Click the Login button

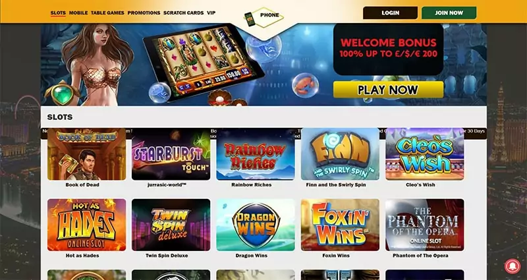click(390, 13)
